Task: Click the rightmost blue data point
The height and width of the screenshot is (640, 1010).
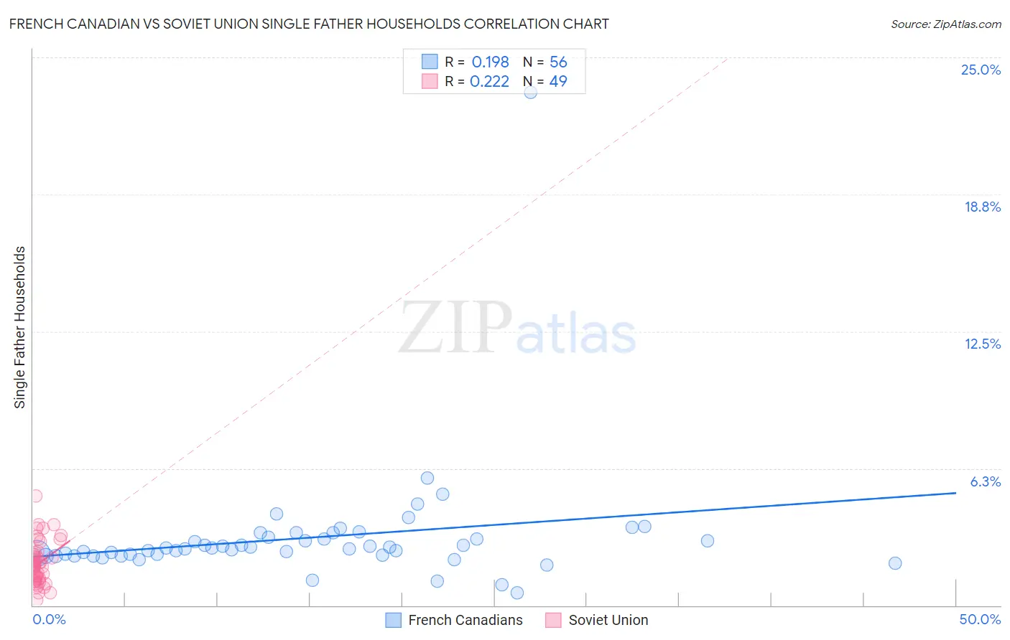Action: point(895,563)
